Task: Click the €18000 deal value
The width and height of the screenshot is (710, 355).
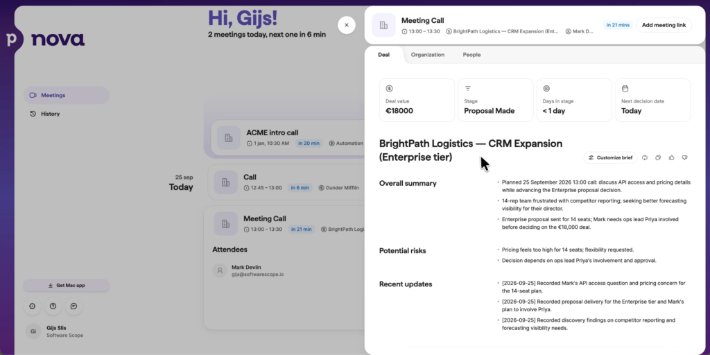Action: (399, 111)
